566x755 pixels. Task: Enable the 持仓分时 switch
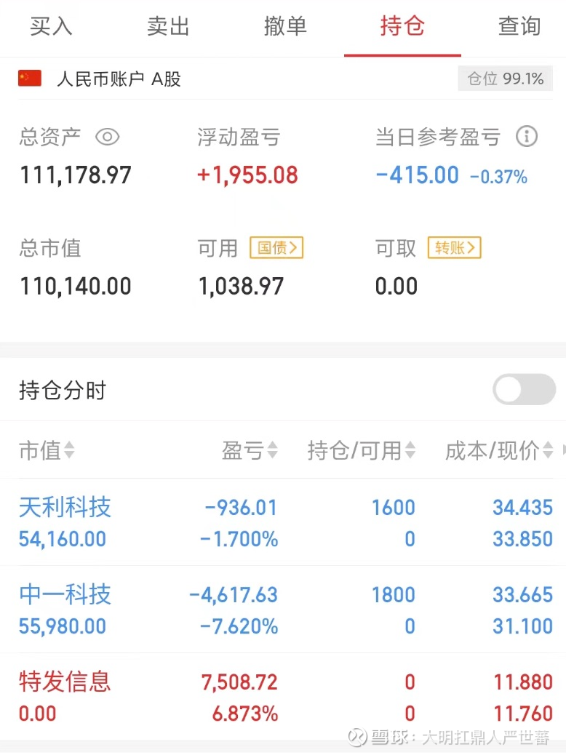click(524, 390)
